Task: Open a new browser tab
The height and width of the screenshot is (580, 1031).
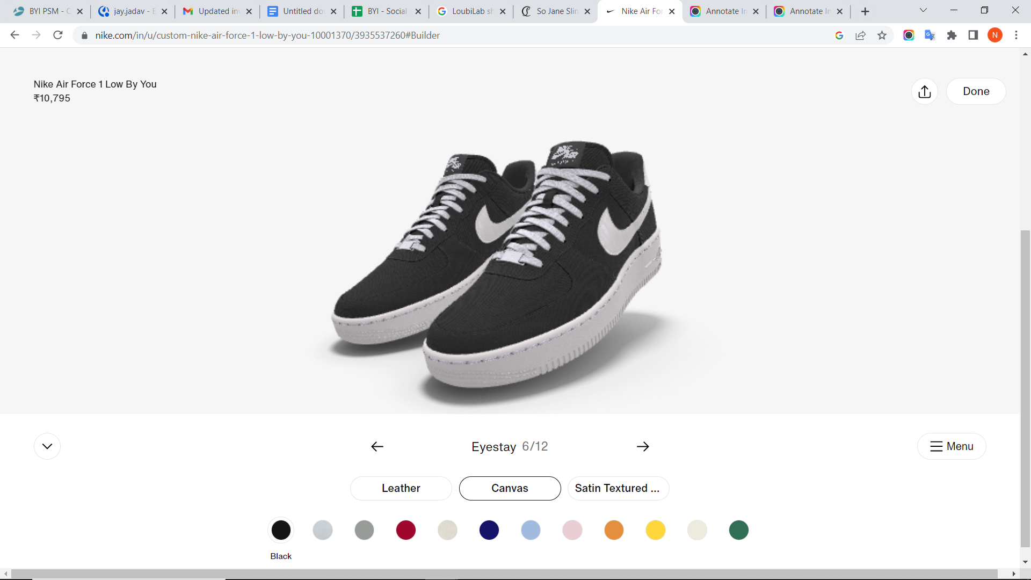Action: click(x=865, y=11)
